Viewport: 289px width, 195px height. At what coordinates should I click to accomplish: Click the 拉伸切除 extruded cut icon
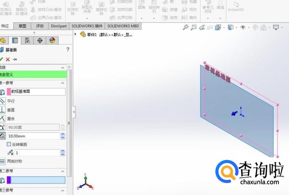(73, 8)
